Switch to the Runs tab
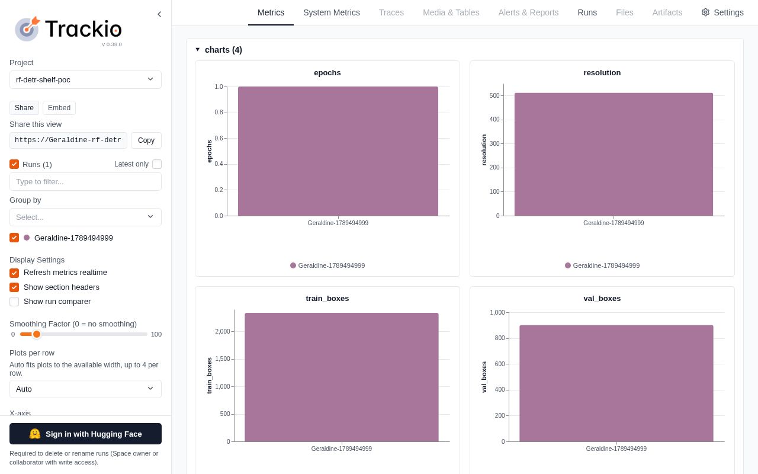Image resolution: width=758 pixels, height=474 pixels. [x=587, y=12]
